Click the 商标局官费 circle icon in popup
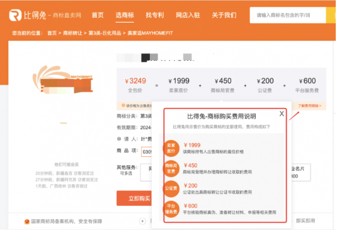 point(171,168)
